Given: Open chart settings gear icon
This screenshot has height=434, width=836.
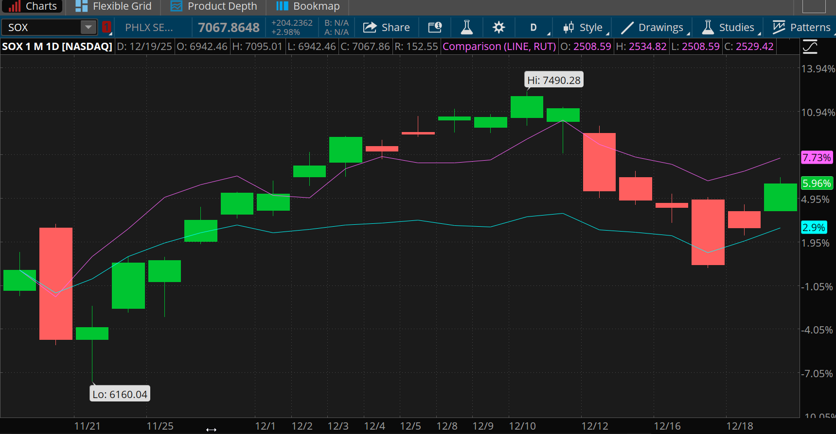Looking at the screenshot, I should 498,27.
